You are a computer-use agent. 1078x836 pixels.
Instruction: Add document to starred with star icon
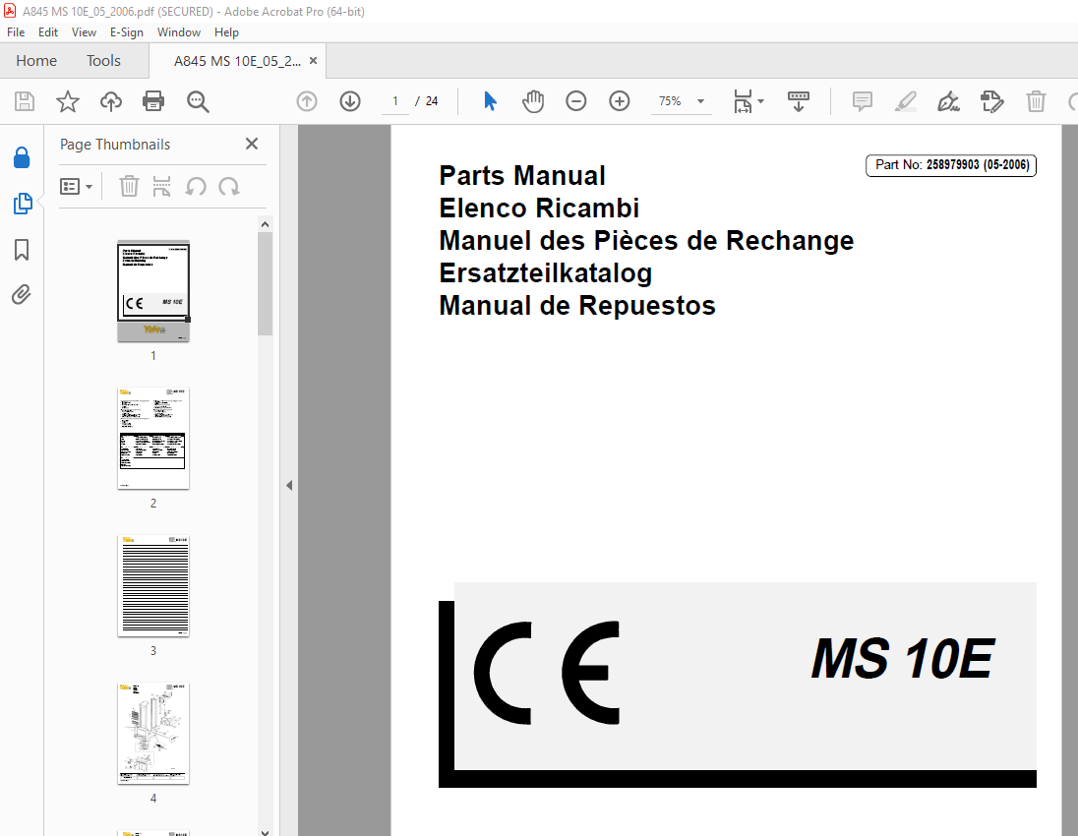pos(67,101)
